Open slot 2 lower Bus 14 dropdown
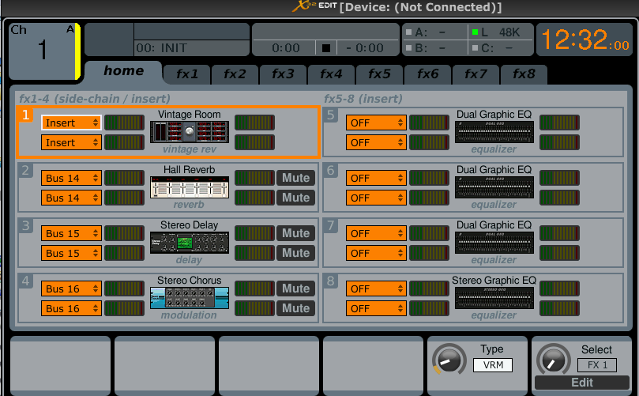This screenshot has height=396, width=639. coord(71,198)
